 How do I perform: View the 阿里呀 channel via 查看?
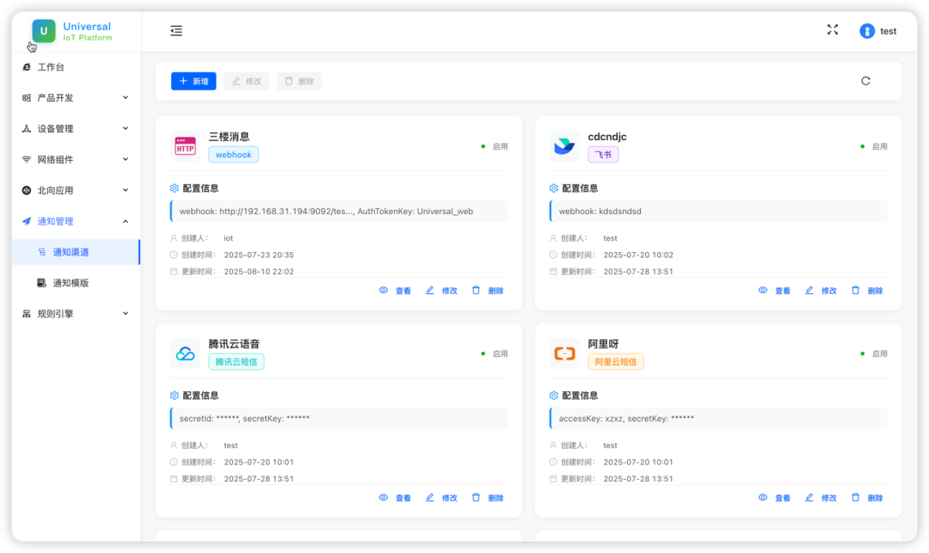[x=774, y=498]
